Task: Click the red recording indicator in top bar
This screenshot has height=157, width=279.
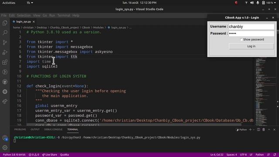Action: (236, 3)
